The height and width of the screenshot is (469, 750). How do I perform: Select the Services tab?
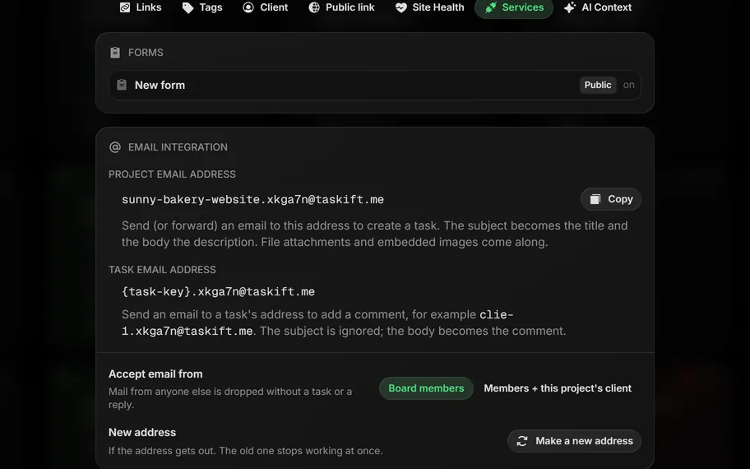(514, 7)
